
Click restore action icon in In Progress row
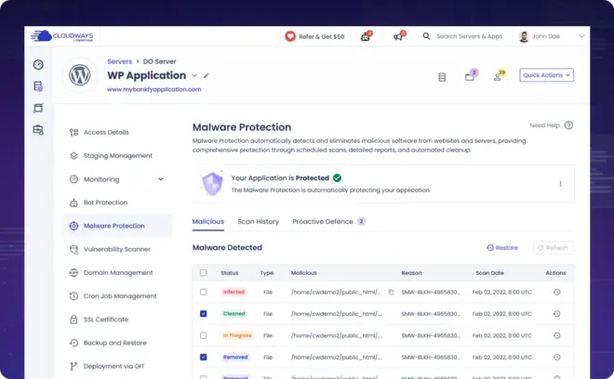557,335
